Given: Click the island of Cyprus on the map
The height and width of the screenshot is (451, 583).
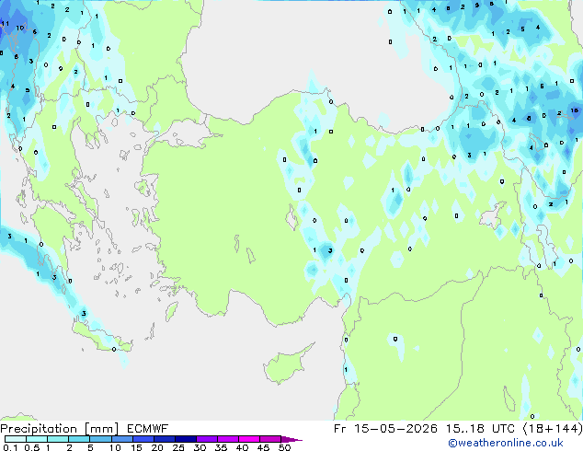Looking at the screenshot, I should point(286,365).
